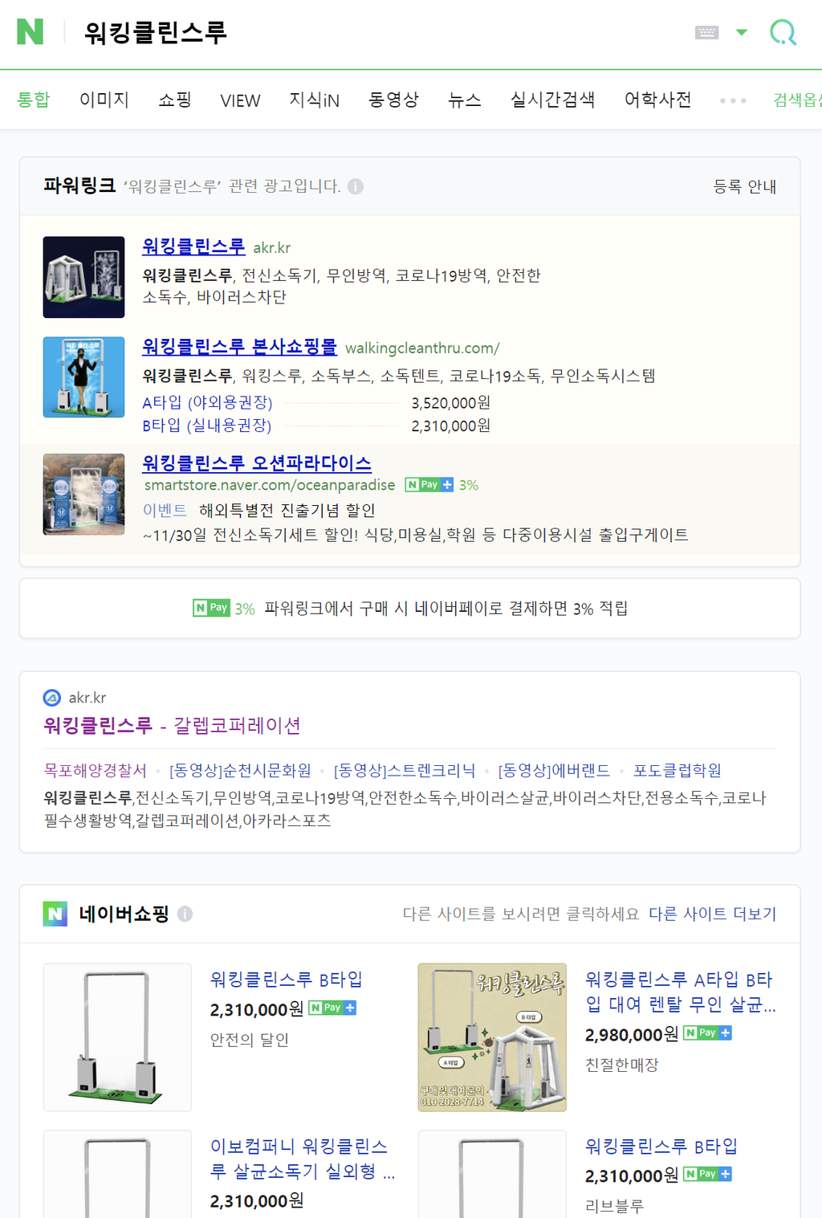The width and height of the screenshot is (822, 1218).
Task: Open the 지식iN tab
Action: 315,100
